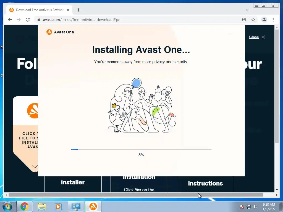Click the scroll up arrow on the page

277,27
